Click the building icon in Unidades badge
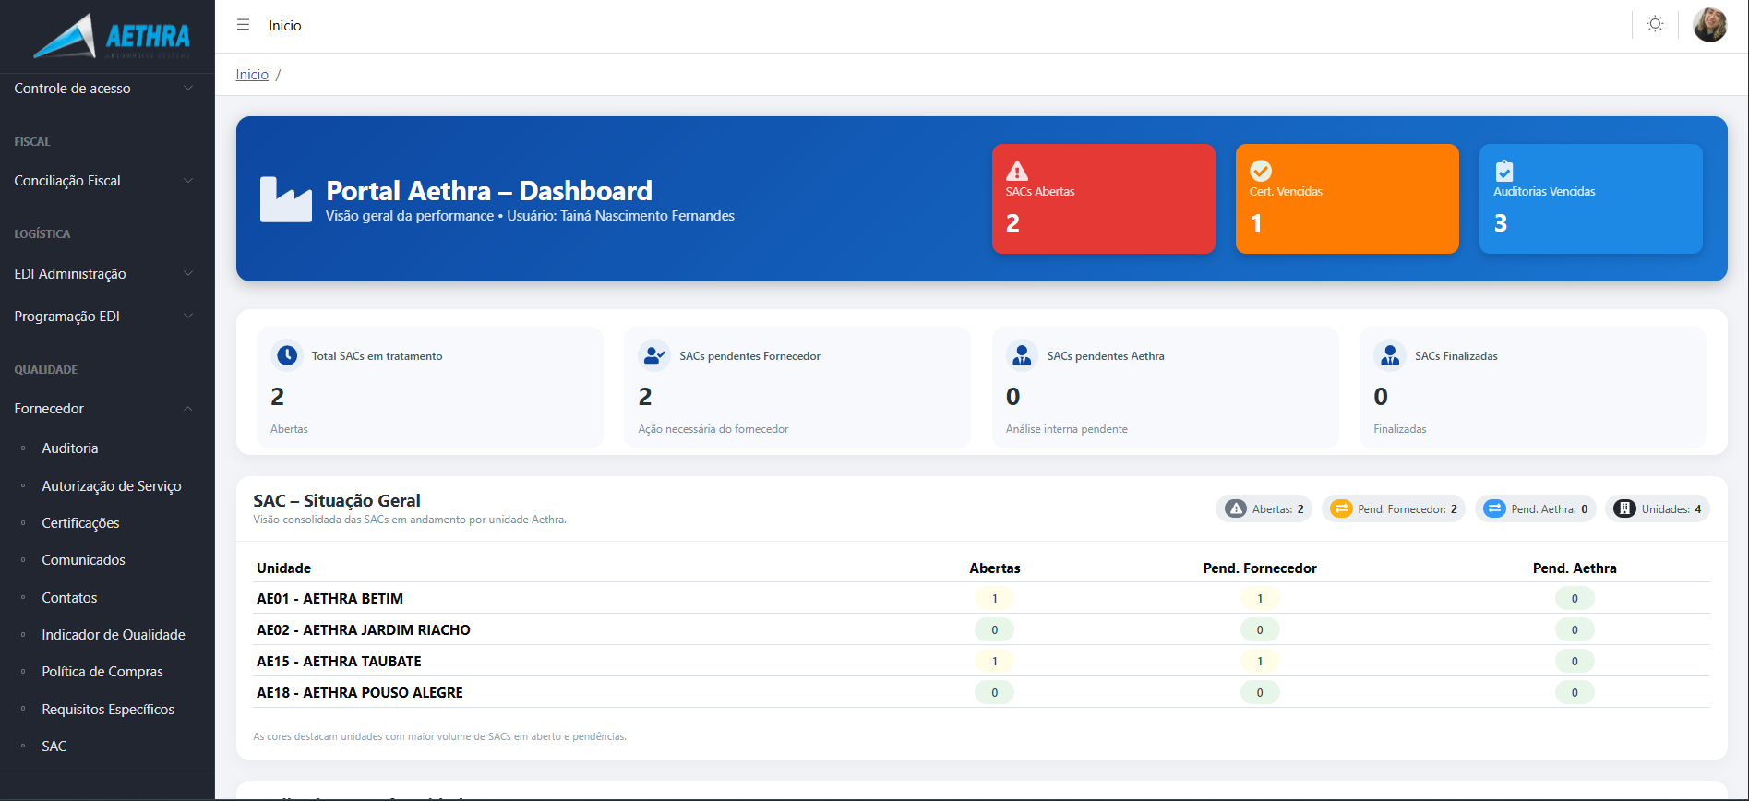 (x=1625, y=508)
